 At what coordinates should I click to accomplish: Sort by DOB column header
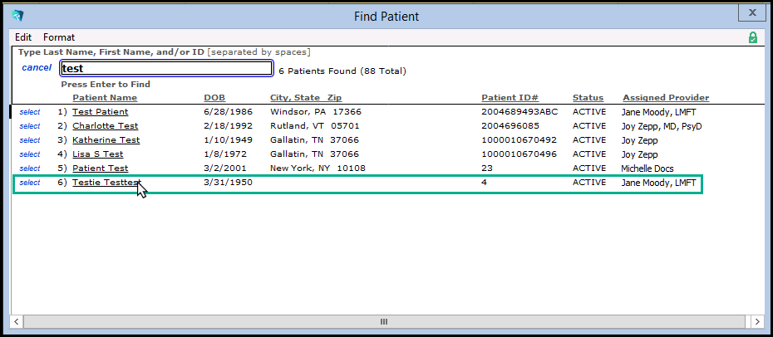214,98
